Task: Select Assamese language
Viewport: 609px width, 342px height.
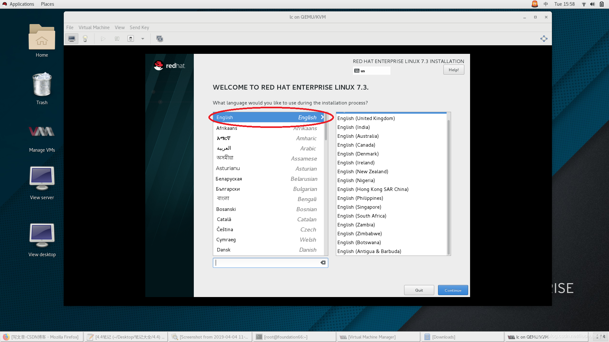Action: pos(268,159)
